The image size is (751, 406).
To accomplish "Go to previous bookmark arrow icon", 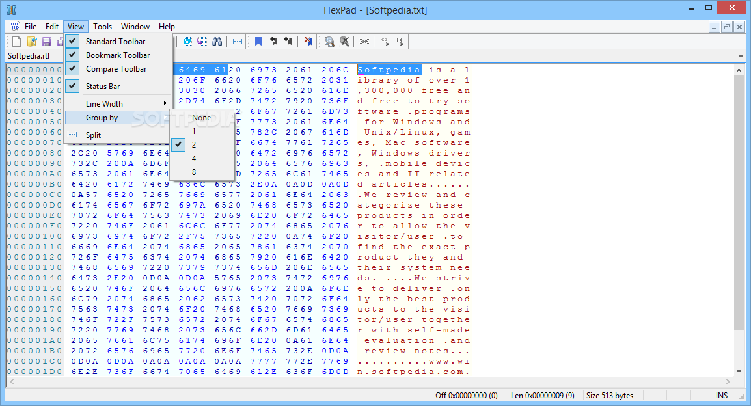I will coord(273,42).
